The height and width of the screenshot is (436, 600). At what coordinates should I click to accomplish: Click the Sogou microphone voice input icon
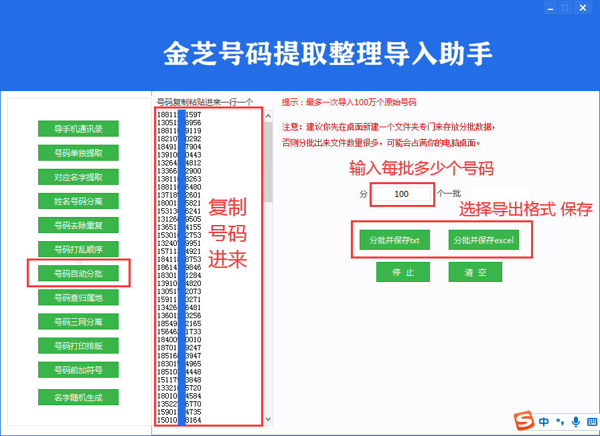click(x=575, y=423)
